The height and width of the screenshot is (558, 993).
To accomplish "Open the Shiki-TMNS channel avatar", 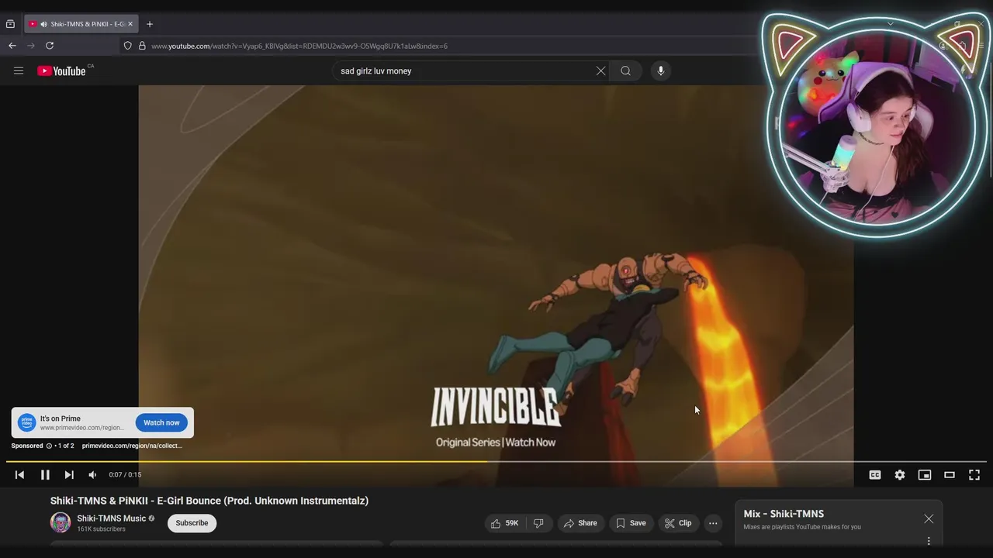I will [x=61, y=522].
